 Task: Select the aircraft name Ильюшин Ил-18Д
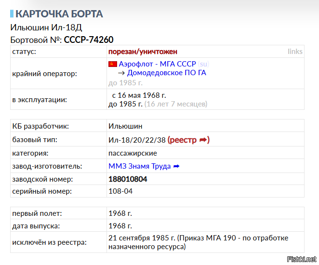(x=46, y=27)
